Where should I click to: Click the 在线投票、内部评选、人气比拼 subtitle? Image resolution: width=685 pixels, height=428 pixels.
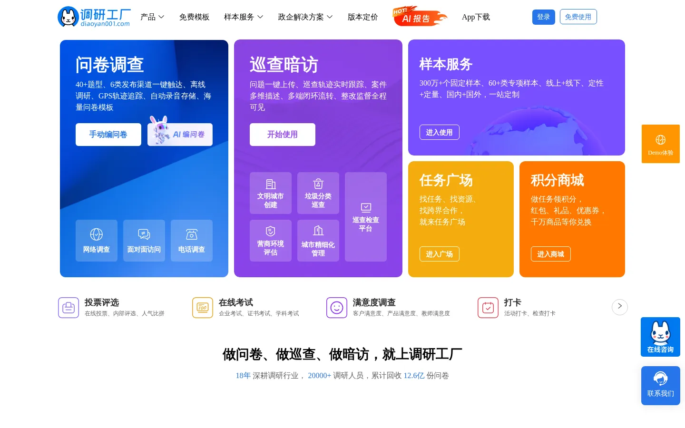125,313
